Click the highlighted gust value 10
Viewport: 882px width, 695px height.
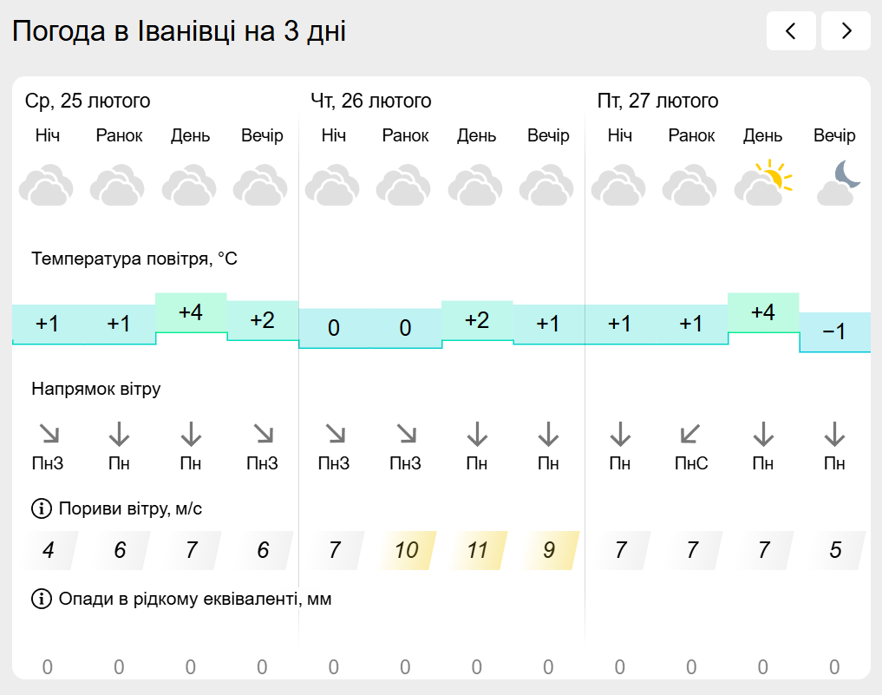pyautogui.click(x=406, y=550)
